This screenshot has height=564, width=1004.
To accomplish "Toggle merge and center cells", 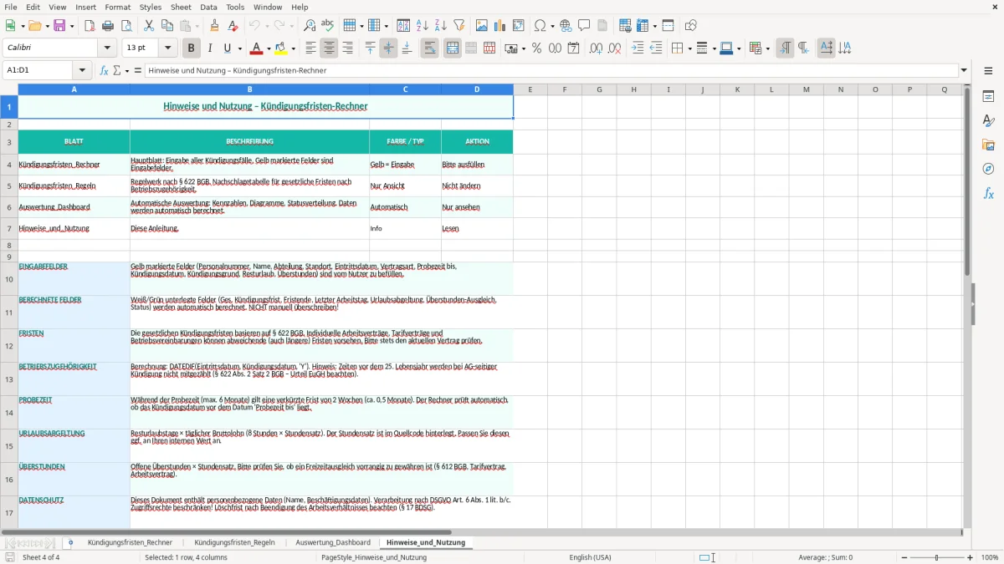I will coord(453,48).
